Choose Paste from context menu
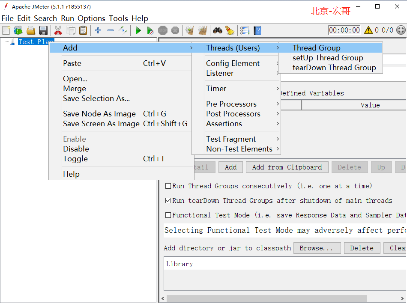The width and height of the screenshot is (407, 303). 121,63
